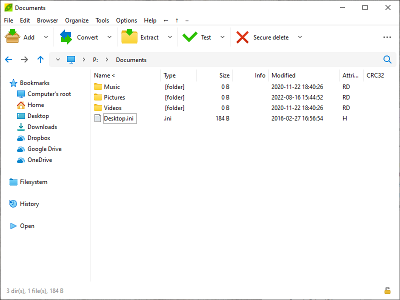Open the Filesystem section in sidebar
The image size is (400, 300).
coord(33,182)
